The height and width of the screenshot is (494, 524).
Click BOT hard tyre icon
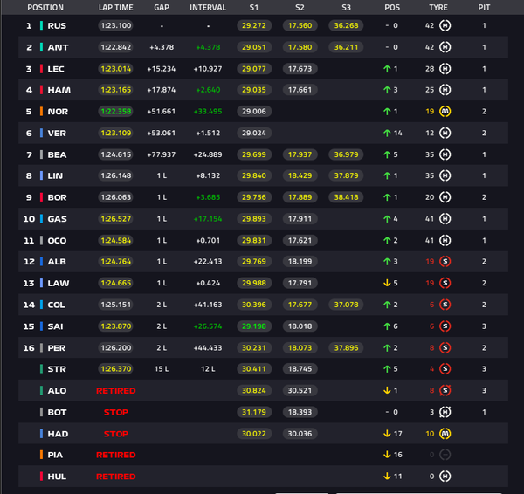click(x=445, y=412)
